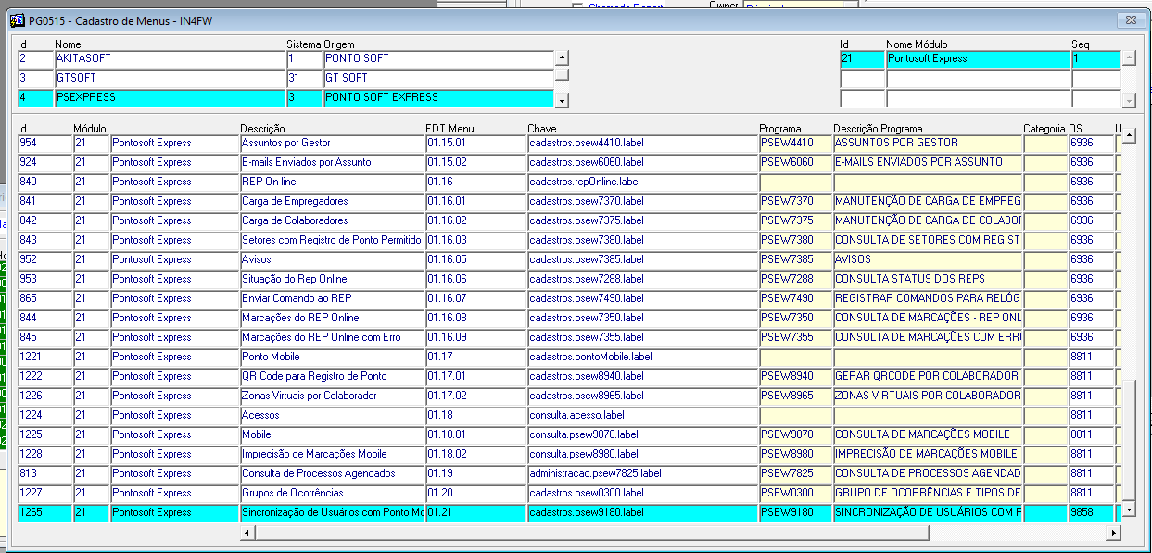Click Descrição Programa CONSULTA DE MARCAÇÕES MOBILE

928,434
